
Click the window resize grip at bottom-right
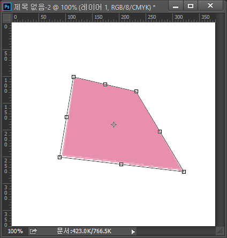(220, 231)
